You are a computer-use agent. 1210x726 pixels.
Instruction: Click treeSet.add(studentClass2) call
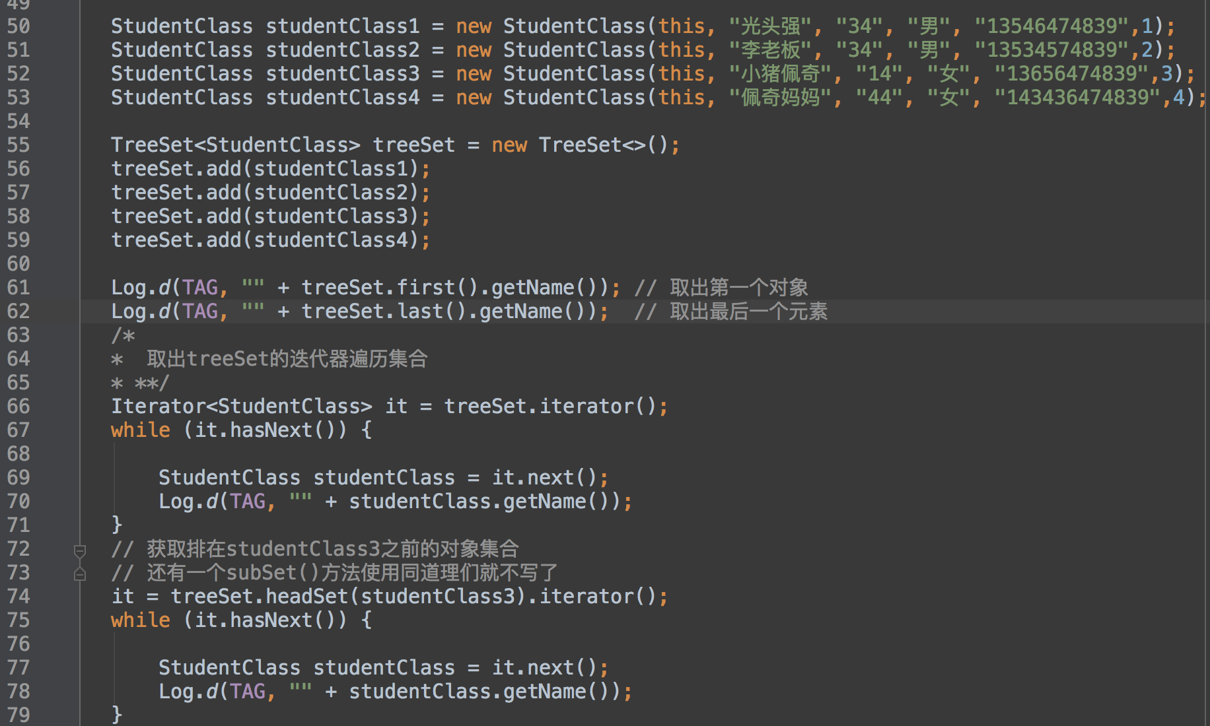[x=266, y=193]
